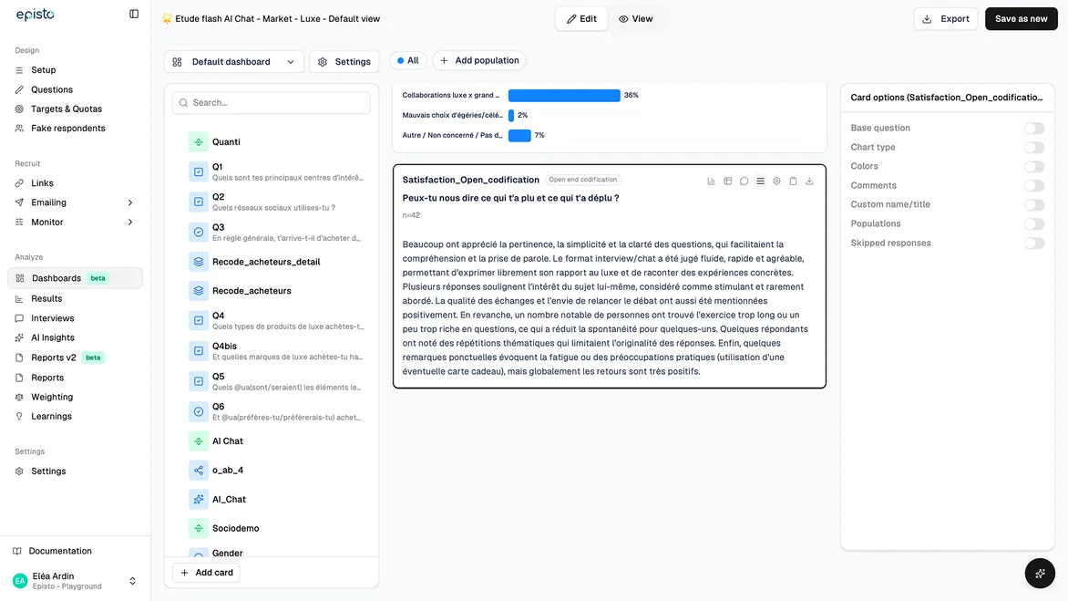Click Save as new

[x=1021, y=19]
